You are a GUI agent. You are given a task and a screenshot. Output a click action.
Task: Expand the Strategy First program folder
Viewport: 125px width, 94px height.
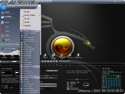click(x=30, y=71)
